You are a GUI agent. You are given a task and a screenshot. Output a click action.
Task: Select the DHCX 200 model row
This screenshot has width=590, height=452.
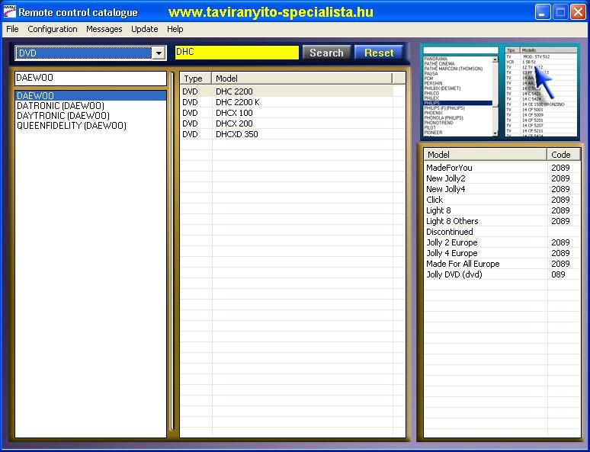(287, 123)
